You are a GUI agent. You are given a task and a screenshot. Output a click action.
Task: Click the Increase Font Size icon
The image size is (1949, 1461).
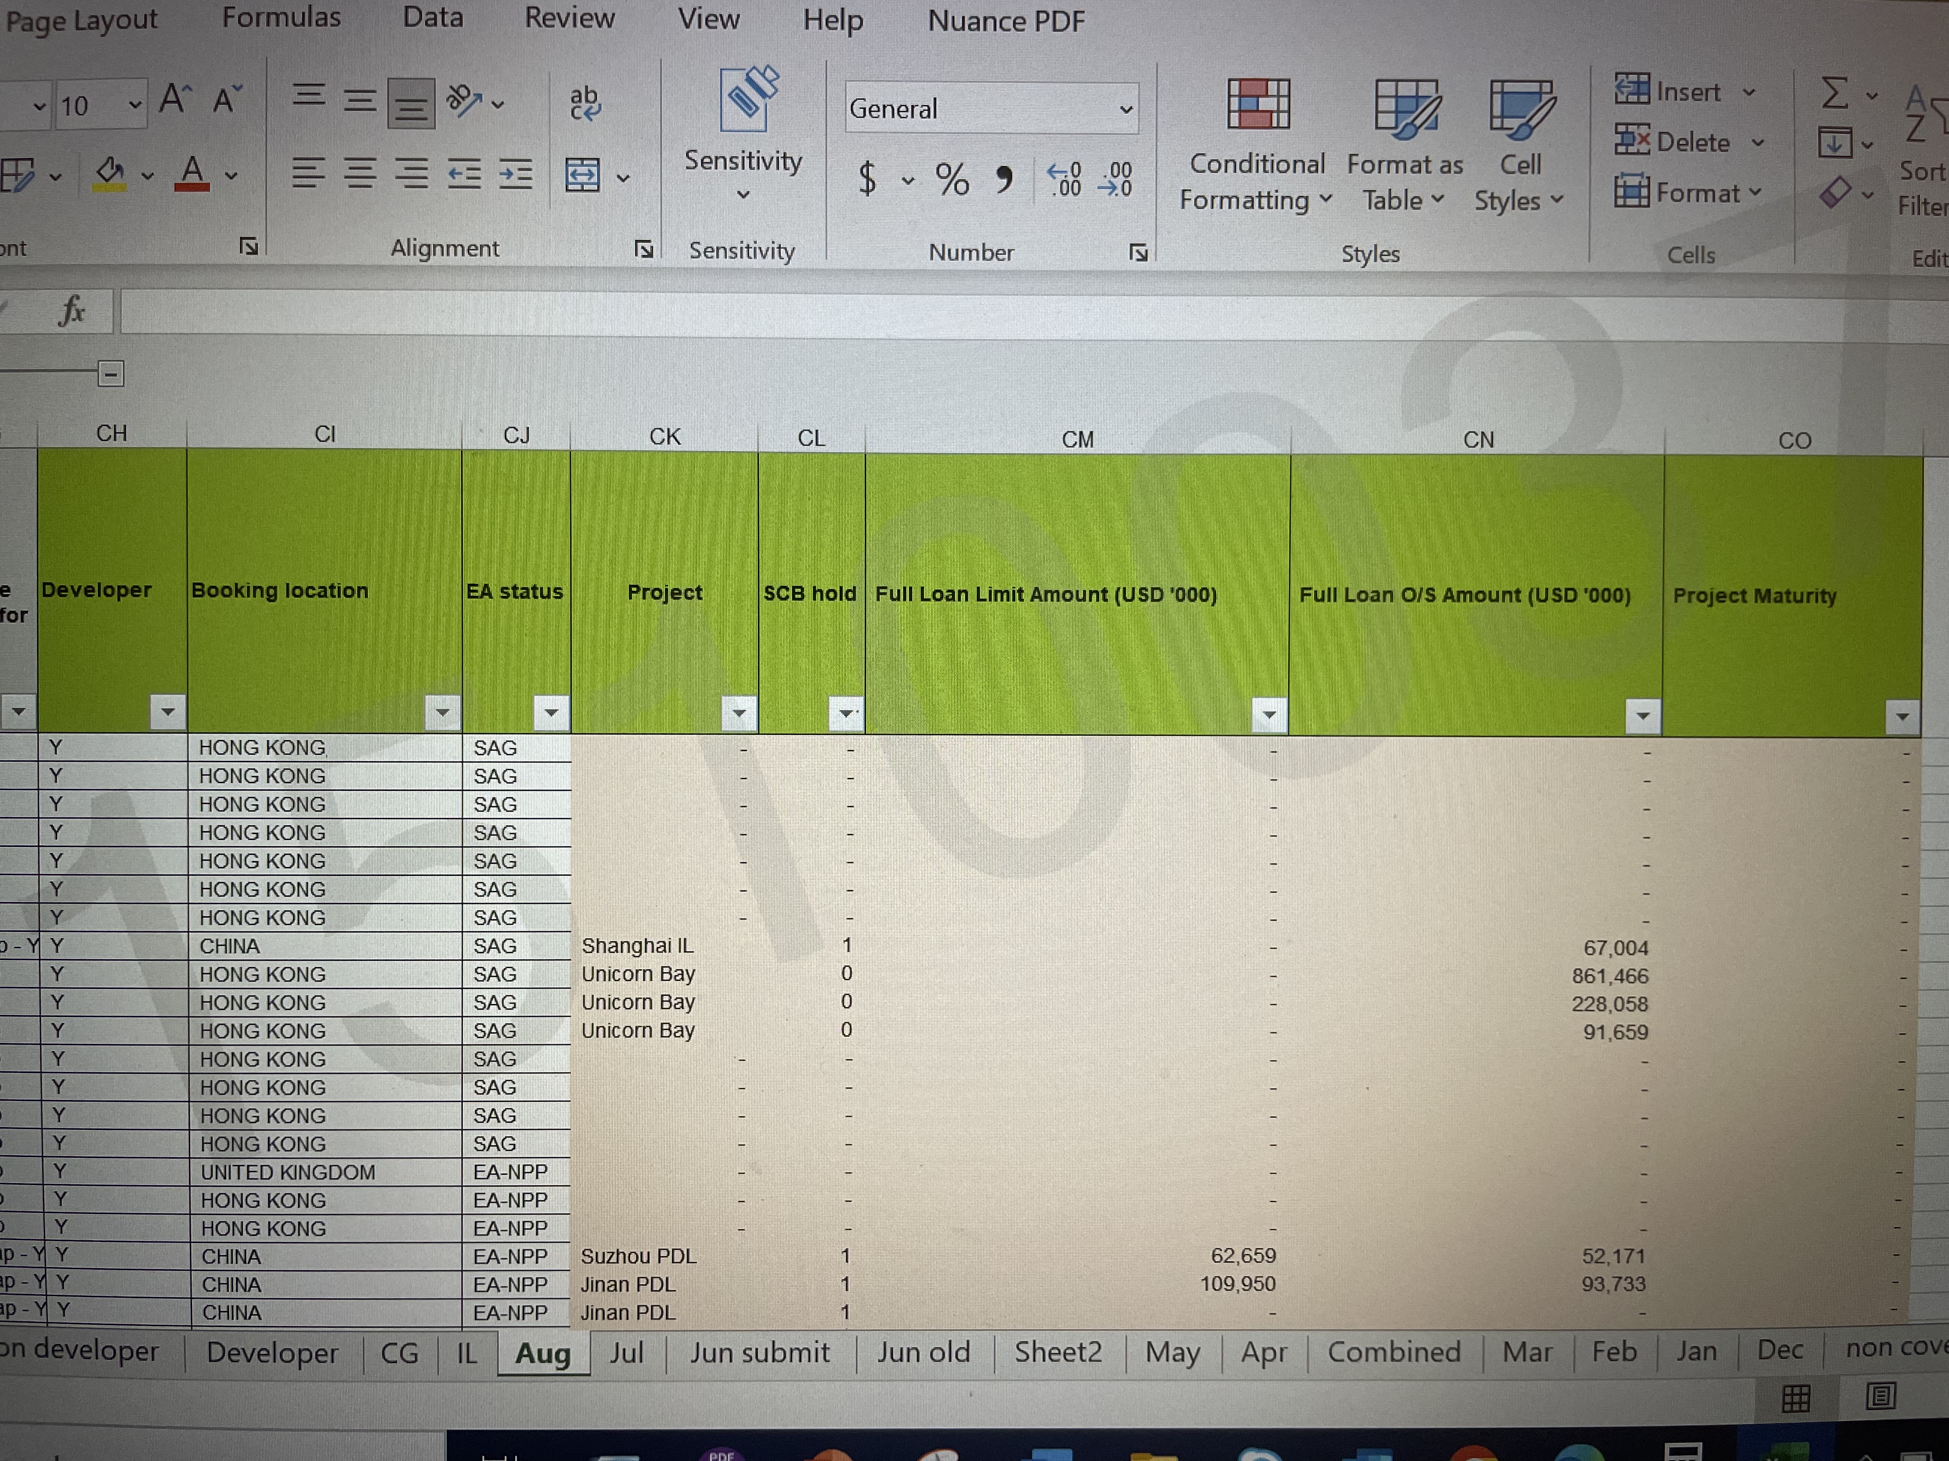pos(175,100)
